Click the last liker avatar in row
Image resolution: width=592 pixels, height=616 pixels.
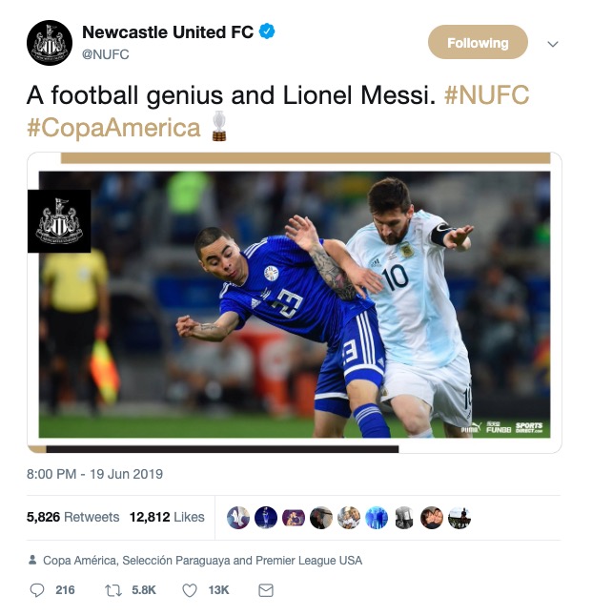[459, 518]
